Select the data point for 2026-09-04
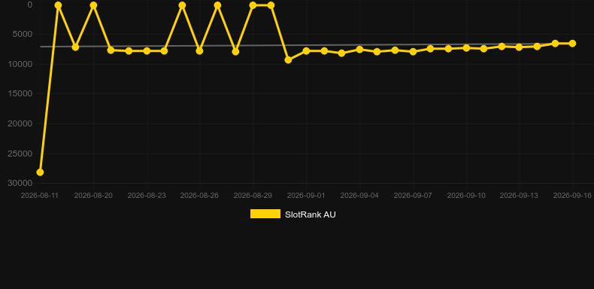The height and width of the screenshot is (289, 594). (359, 50)
